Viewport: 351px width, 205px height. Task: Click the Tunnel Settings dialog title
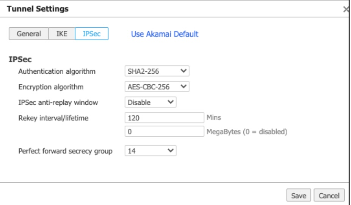pos(38,9)
